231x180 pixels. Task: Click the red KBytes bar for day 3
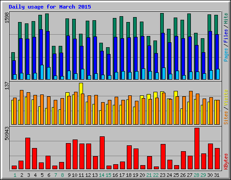pyautogui.click(x=28, y=153)
